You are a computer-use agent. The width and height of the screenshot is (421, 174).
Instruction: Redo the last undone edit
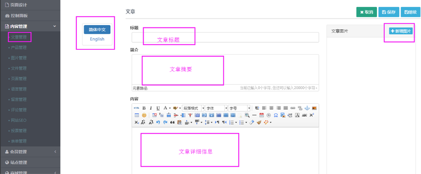165,122
